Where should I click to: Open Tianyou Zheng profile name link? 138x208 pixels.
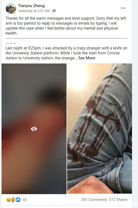coord(31,6)
